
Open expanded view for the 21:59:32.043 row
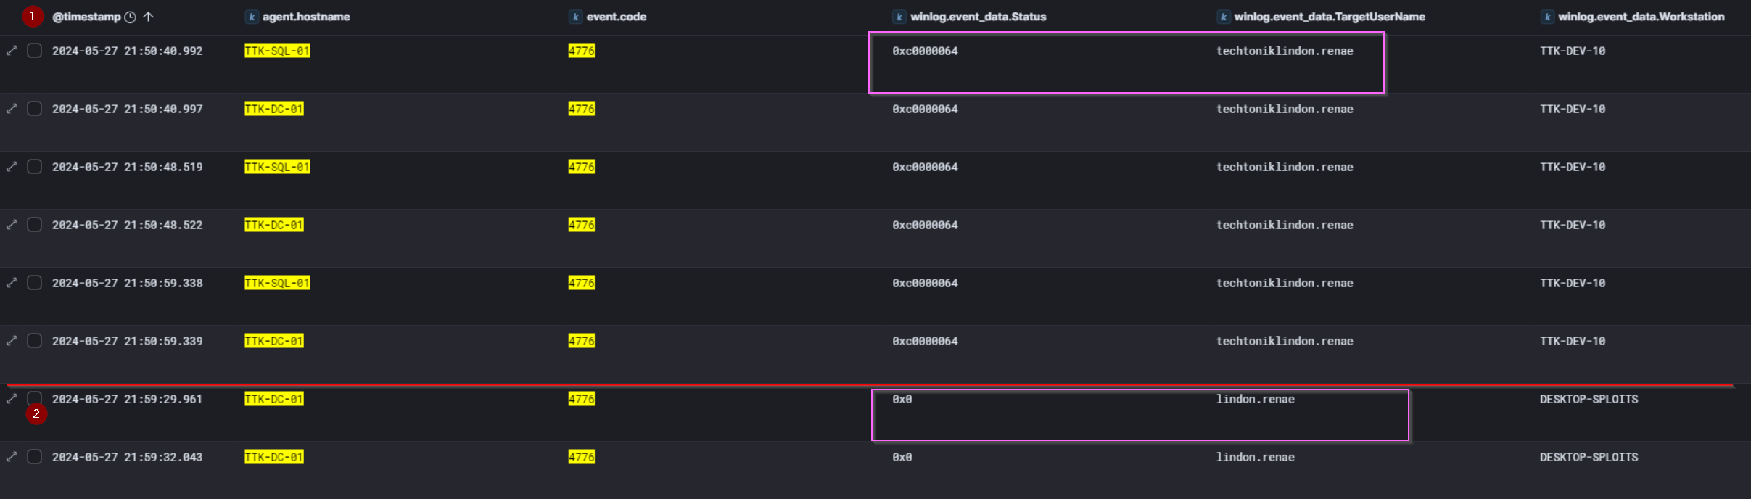tap(12, 457)
